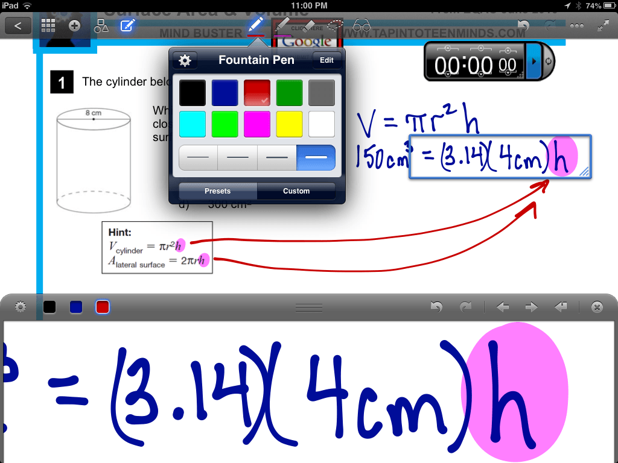Tap the back arrow button

click(18, 26)
